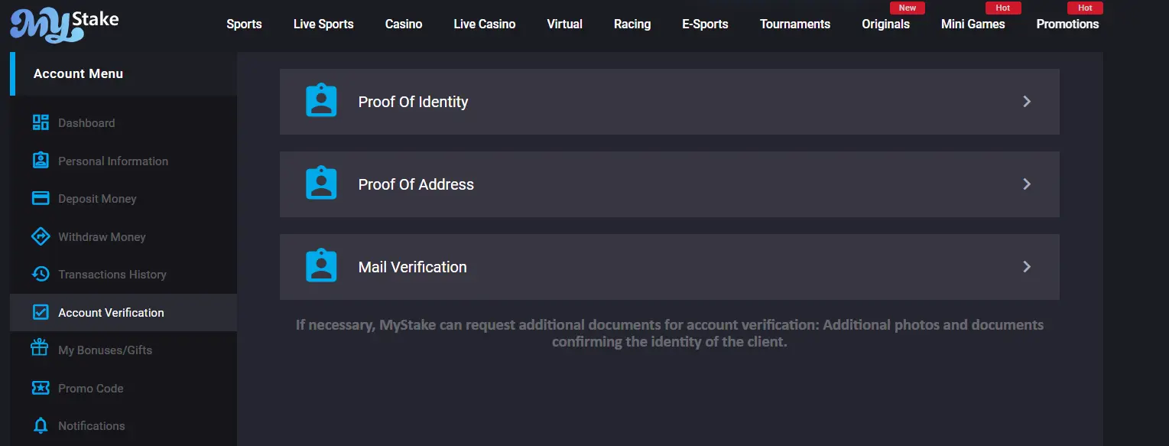
Task: Open the Mini Games menu item
Action: coord(973,24)
